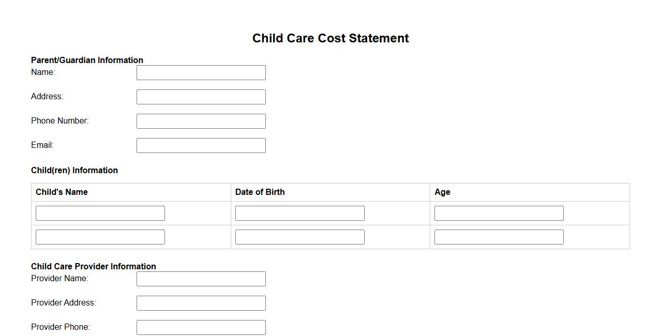Focus the parent Address text box
661x336 pixels.
tap(201, 97)
